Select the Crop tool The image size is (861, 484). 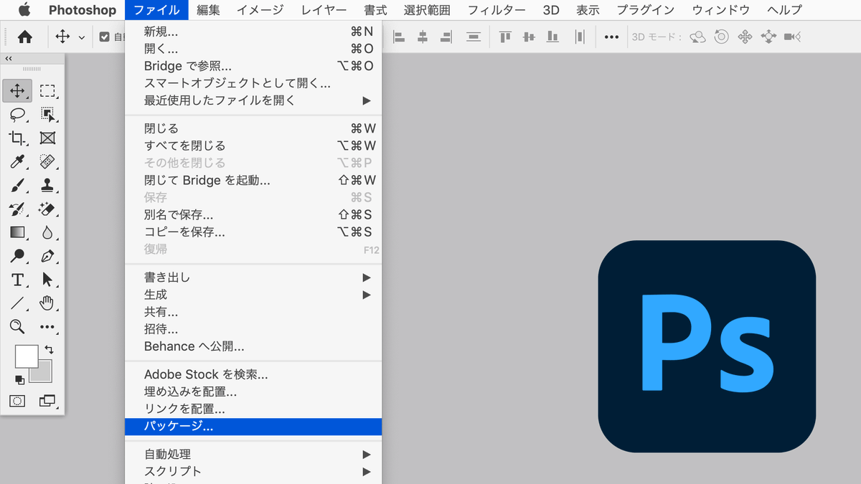click(x=17, y=138)
